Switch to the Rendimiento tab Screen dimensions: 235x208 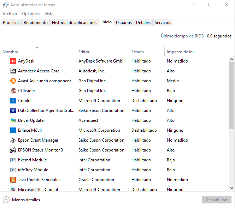coord(36,23)
